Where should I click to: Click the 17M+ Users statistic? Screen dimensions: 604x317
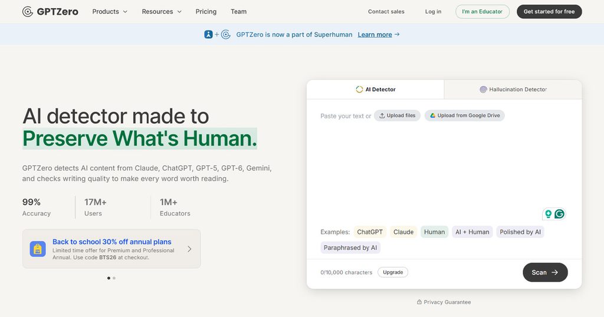pos(96,207)
